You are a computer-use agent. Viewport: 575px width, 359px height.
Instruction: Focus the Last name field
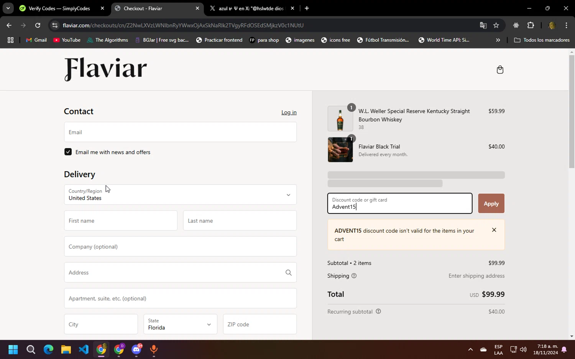pyautogui.click(x=240, y=220)
